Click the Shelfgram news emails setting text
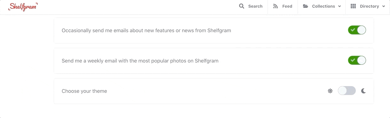Screen dimensions: 390x118 146,31
